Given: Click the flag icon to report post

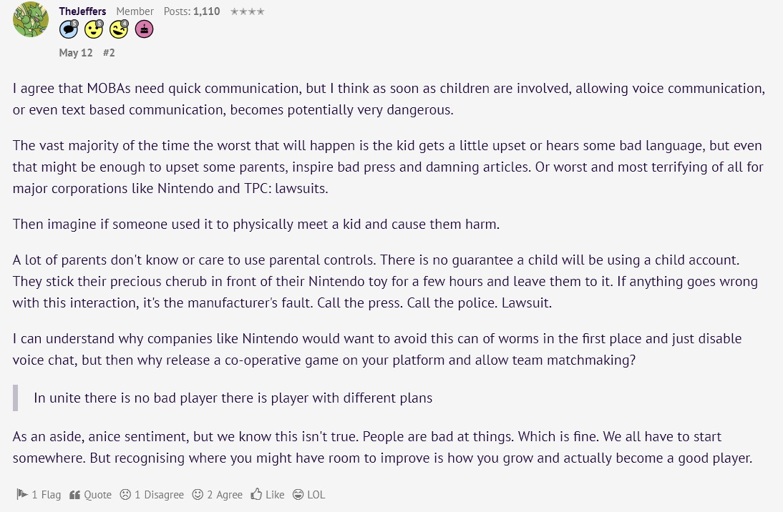Looking at the screenshot, I should tap(22, 494).
